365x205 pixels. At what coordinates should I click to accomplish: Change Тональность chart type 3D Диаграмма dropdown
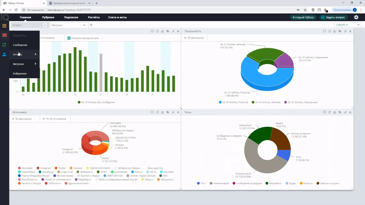tap(194, 38)
